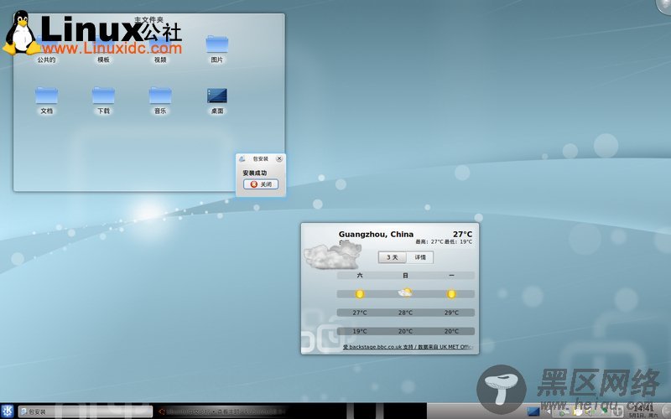
Task: Click the 模板 folder label
Action: point(103,59)
